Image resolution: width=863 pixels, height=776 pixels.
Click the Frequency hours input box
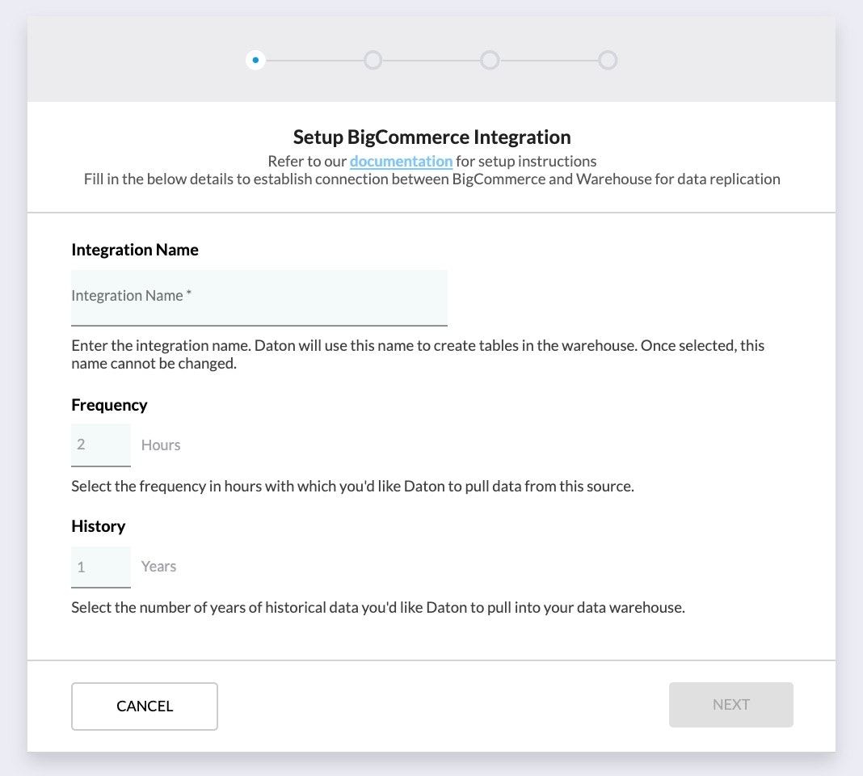pos(101,445)
